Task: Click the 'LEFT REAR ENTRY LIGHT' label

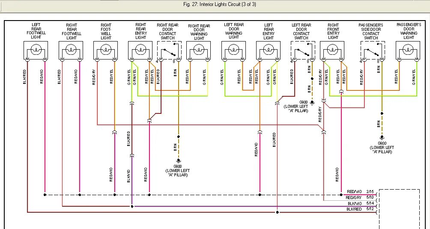Action: coord(269,31)
